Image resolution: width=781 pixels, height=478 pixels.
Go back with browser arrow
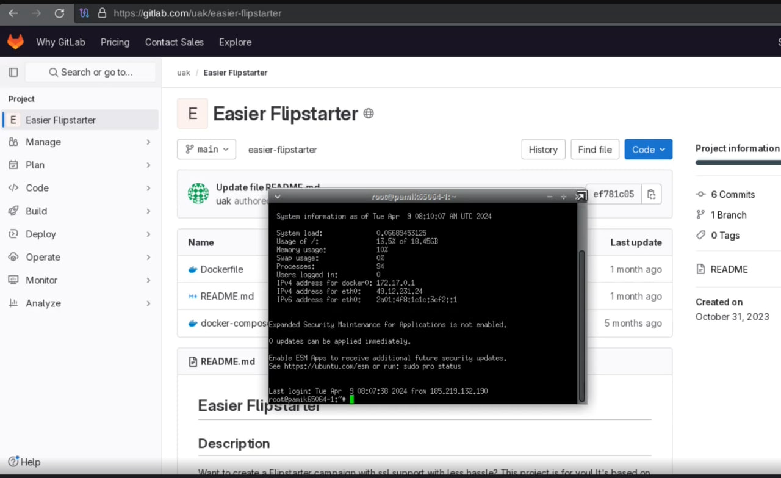tap(13, 13)
